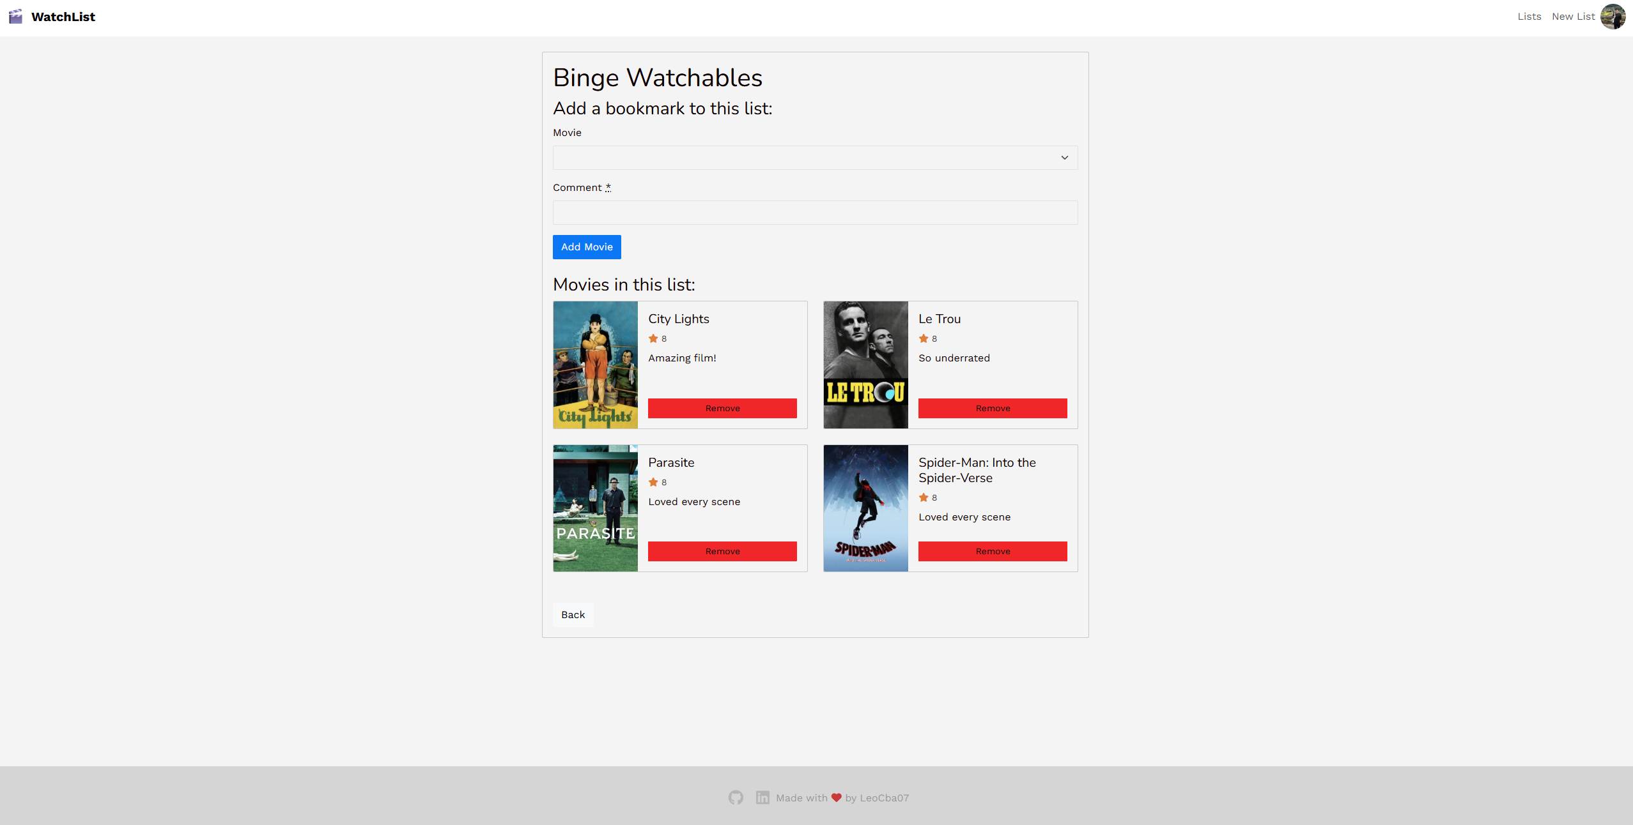Viewport: 1633px width, 825px height.
Task: Click the star icon beside City Lights rating
Action: coord(653,338)
